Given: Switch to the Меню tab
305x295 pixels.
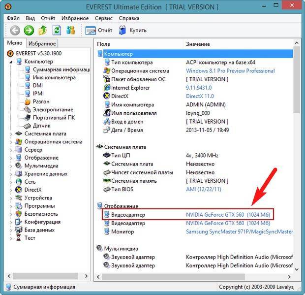Looking at the screenshot, I should tap(15, 43).
